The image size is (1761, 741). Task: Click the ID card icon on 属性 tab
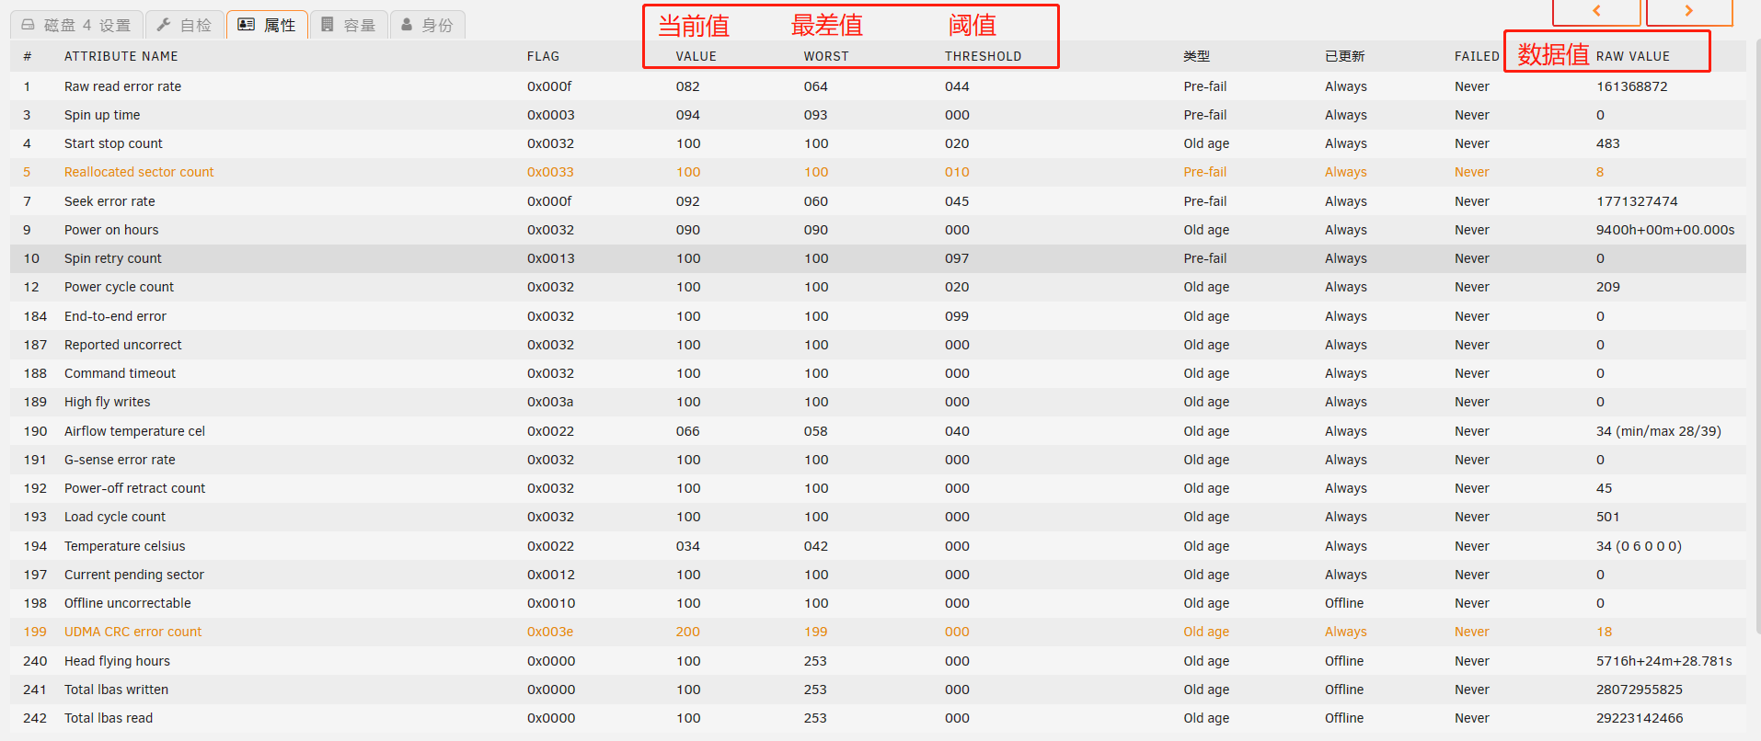246,25
